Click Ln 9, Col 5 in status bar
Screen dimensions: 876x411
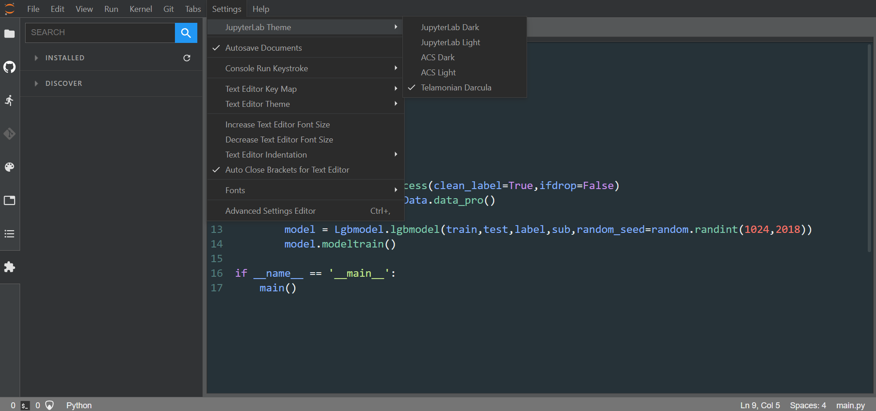760,406
